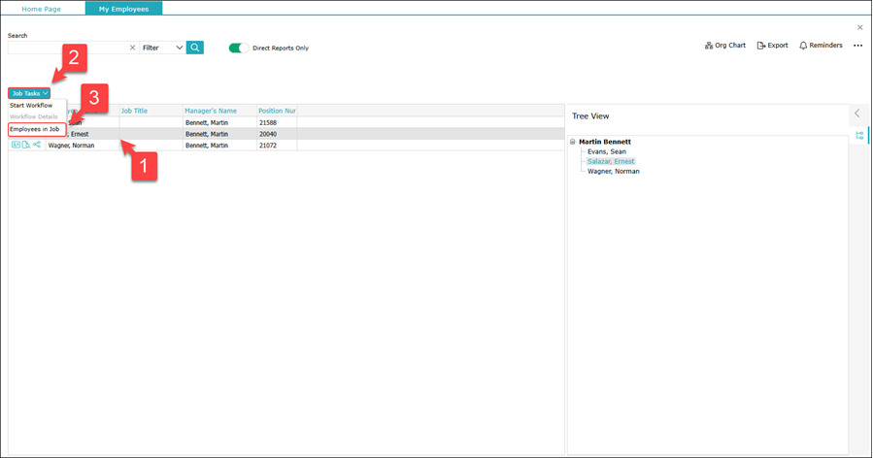Export the employee list

point(772,46)
